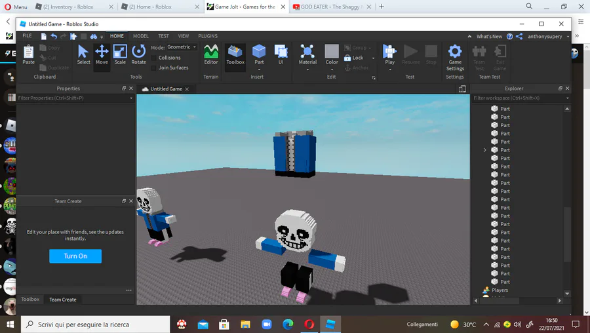Image resolution: width=590 pixels, height=333 pixels.
Task: Close the Untitled Game viewport tab
Action: point(187,89)
